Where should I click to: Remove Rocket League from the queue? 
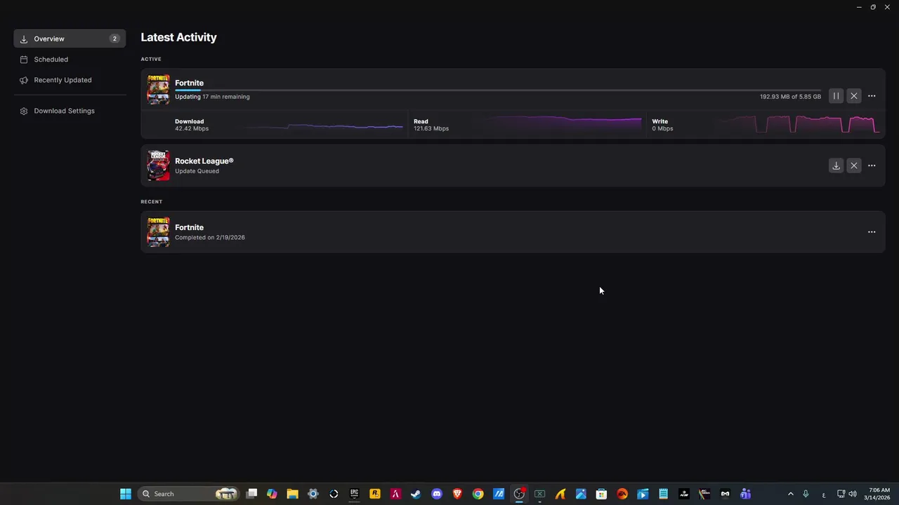tap(854, 166)
